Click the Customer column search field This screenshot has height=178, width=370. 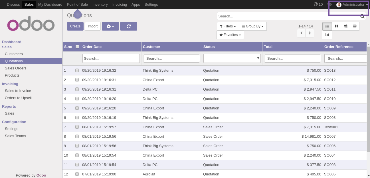(171, 58)
